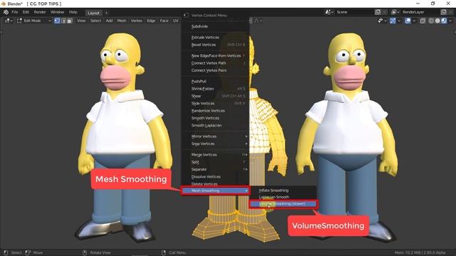Expand the Mirror Vertices submenu
Image resolution: width=456 pixels, height=256 pixels.
pos(215,137)
